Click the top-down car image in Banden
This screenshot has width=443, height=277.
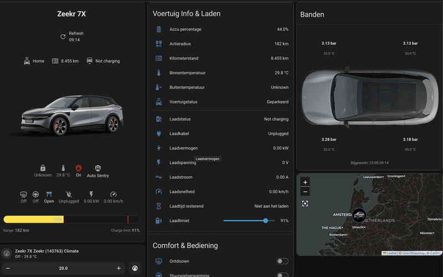click(x=370, y=96)
